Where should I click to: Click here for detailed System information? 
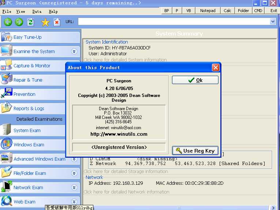pos(125,60)
